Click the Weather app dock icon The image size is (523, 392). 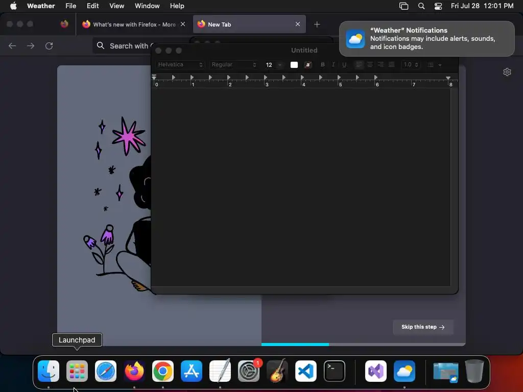(x=405, y=371)
